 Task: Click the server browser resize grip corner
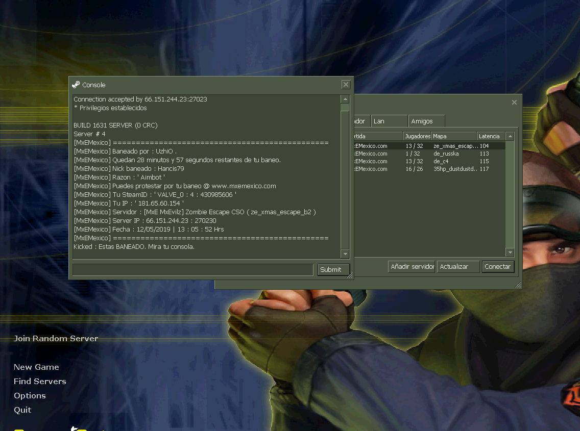[518, 285]
